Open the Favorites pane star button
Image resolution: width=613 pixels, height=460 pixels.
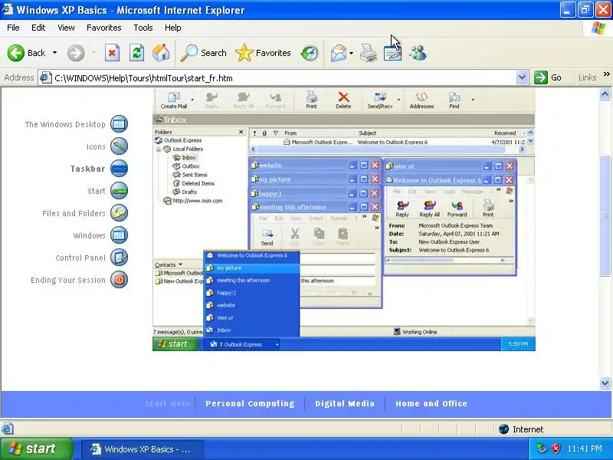[x=263, y=53]
